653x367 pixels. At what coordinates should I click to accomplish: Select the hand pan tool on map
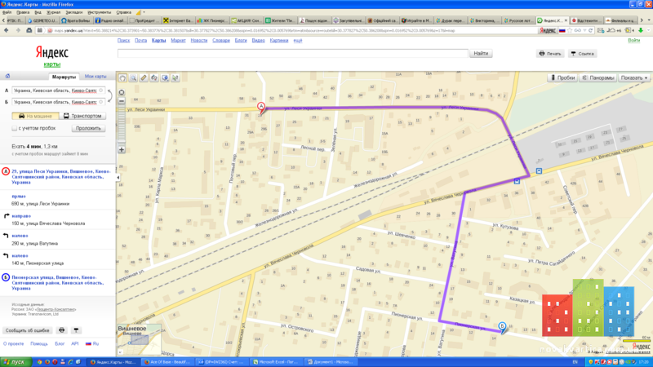click(x=122, y=77)
